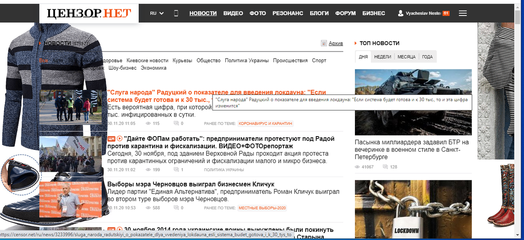Click video play icon on ФОПам headline
Viewport: 524px width, 240px height.
[x=120, y=139]
